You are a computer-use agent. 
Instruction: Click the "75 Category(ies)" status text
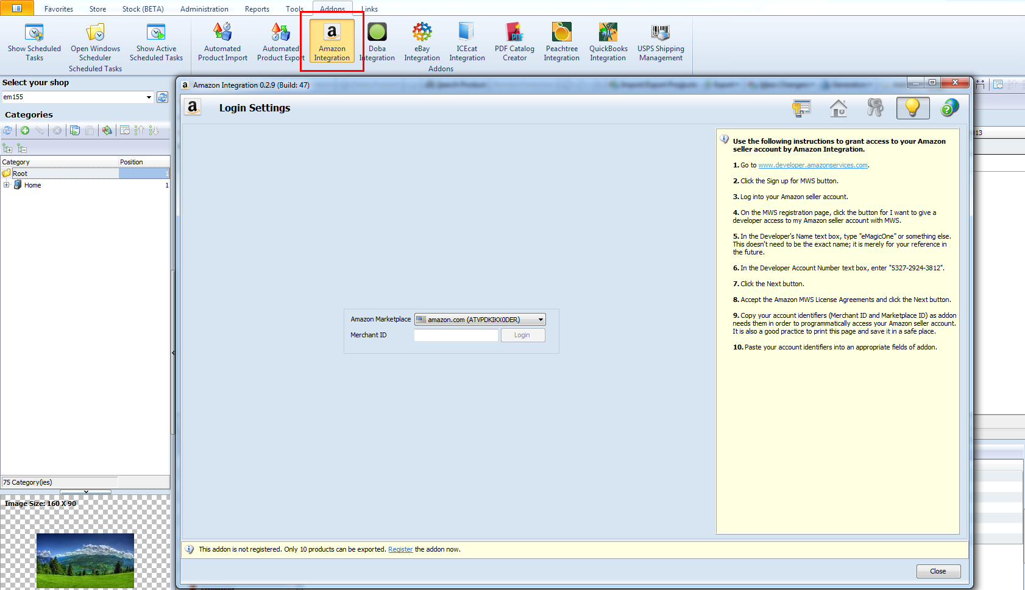pos(28,482)
